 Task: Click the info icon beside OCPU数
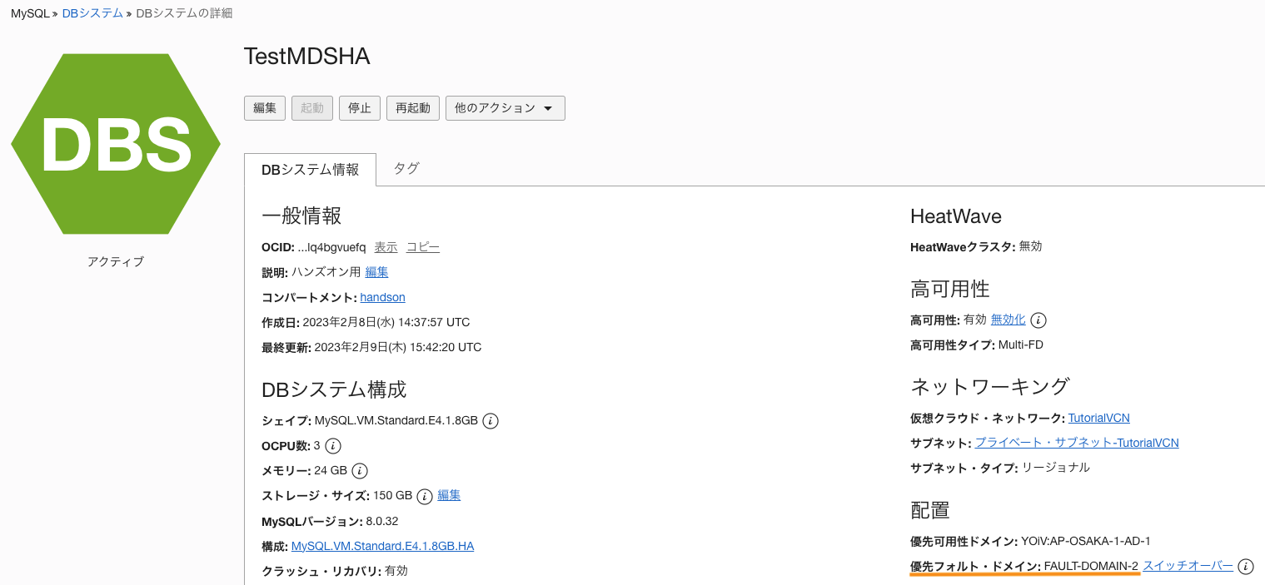tap(333, 446)
